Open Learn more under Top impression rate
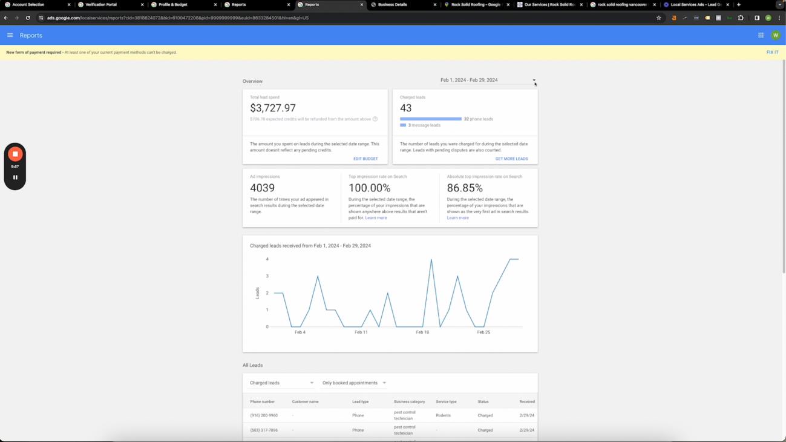786x442 pixels. 376,218
